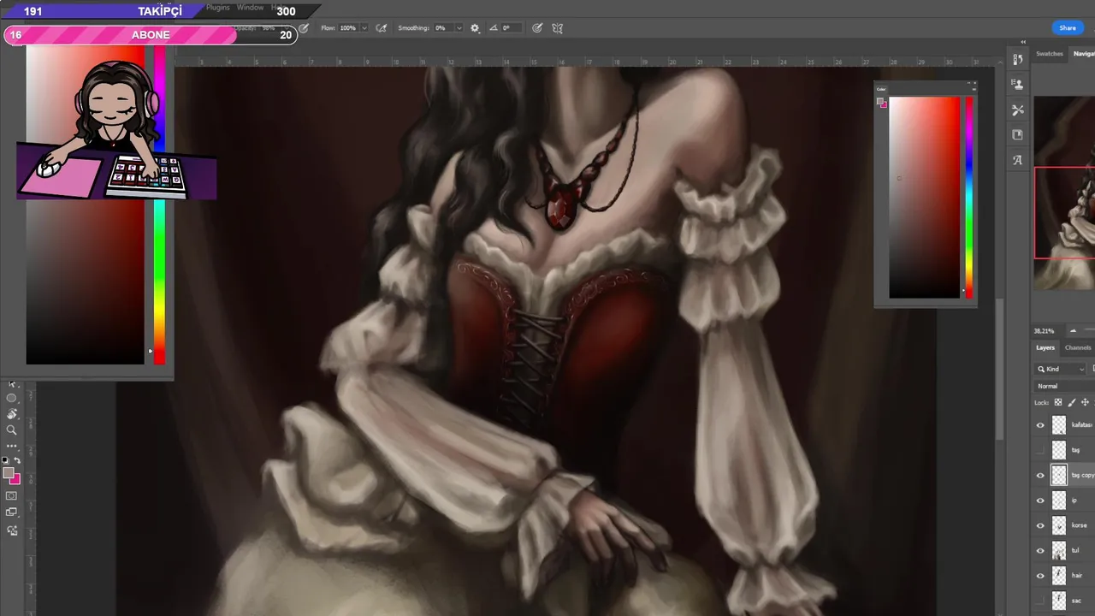Open the Character panel icon in dock

(1017, 160)
